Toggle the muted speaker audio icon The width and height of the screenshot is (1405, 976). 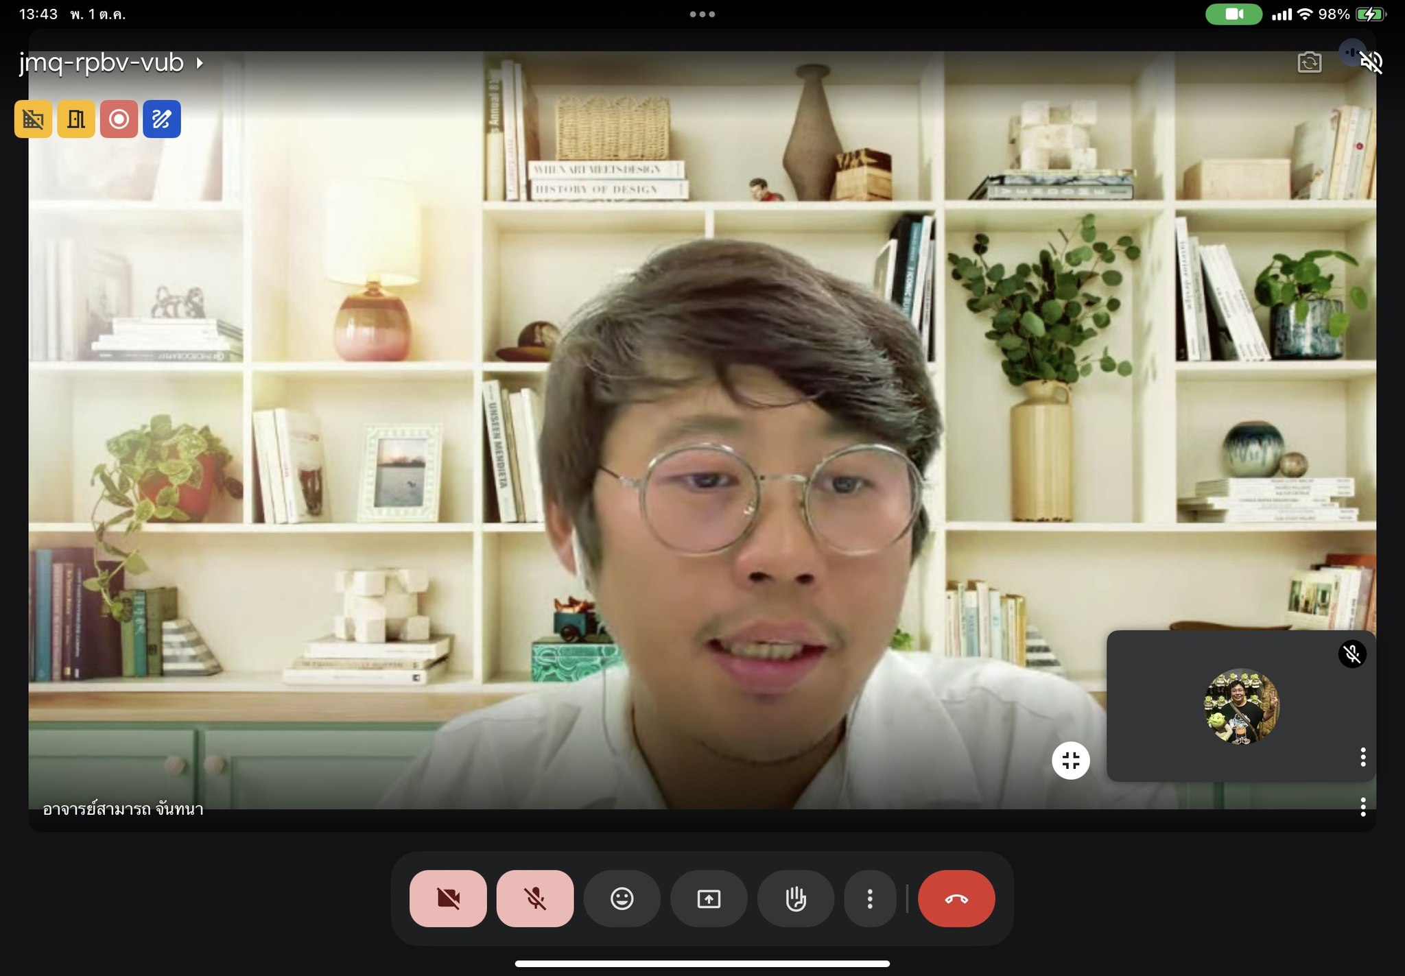click(1371, 62)
